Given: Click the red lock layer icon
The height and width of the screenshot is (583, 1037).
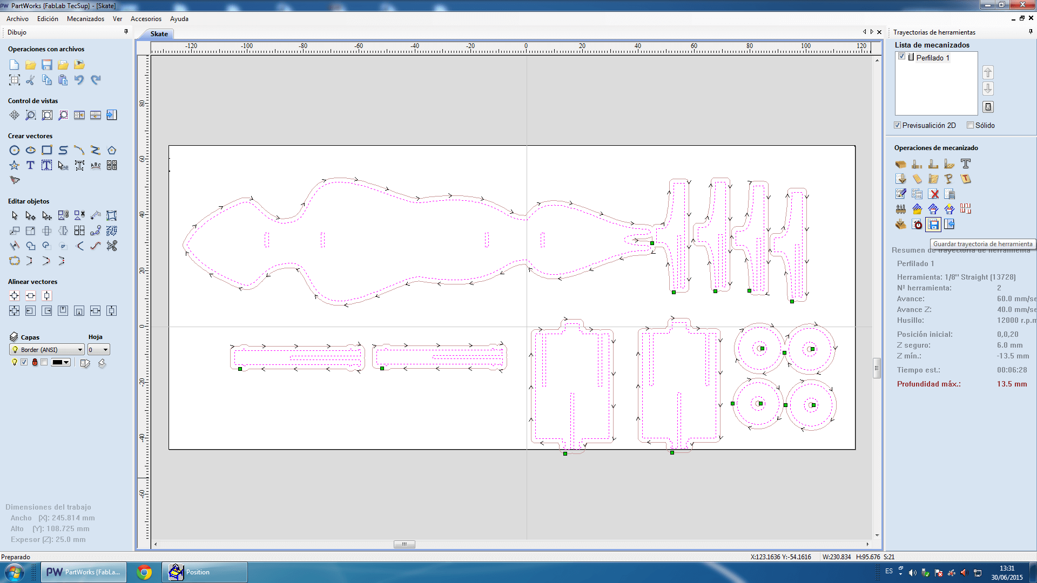Looking at the screenshot, I should click(x=35, y=362).
